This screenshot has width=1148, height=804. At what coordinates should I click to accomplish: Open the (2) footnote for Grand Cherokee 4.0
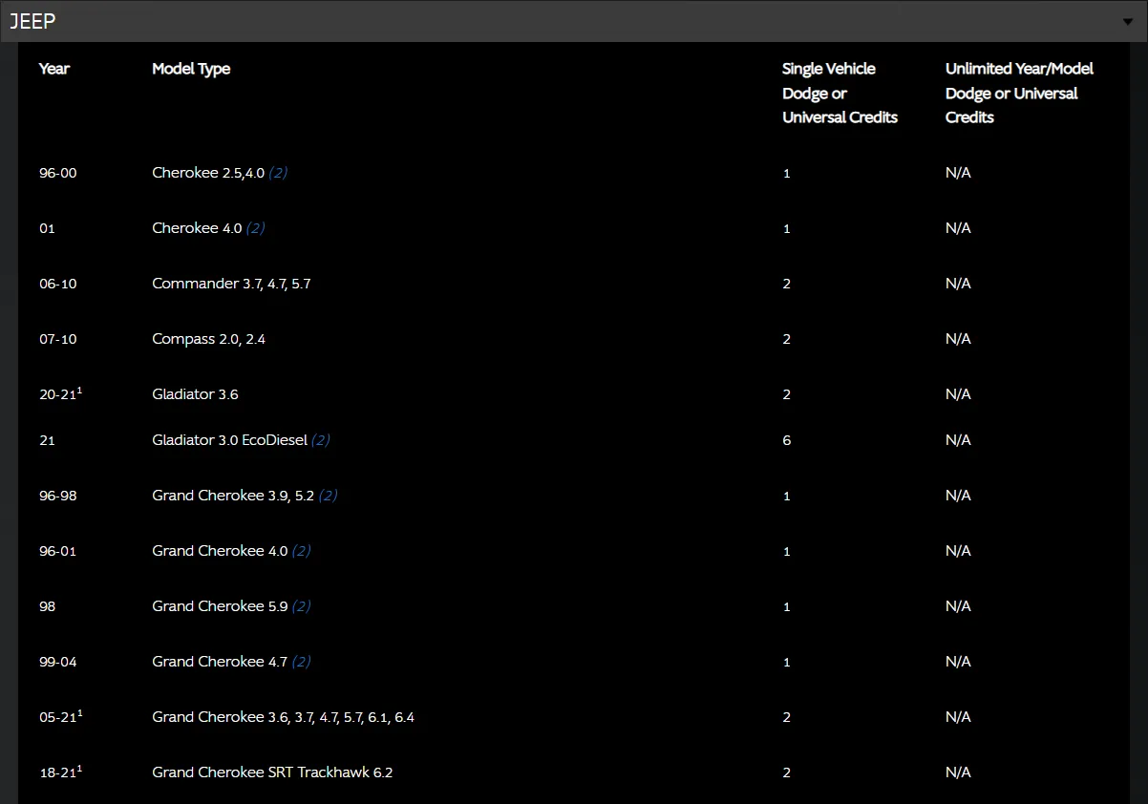click(x=301, y=551)
